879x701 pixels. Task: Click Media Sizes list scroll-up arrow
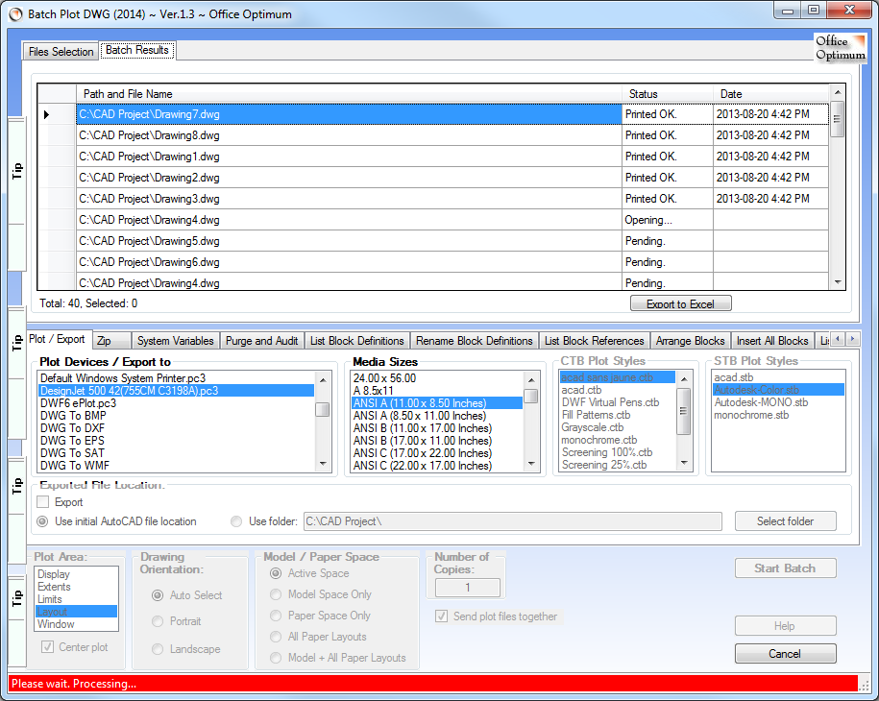tap(531, 379)
